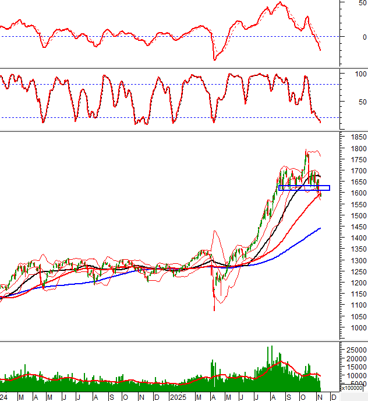
Task: Click the 1100 price axis label
Action: tap(352, 306)
